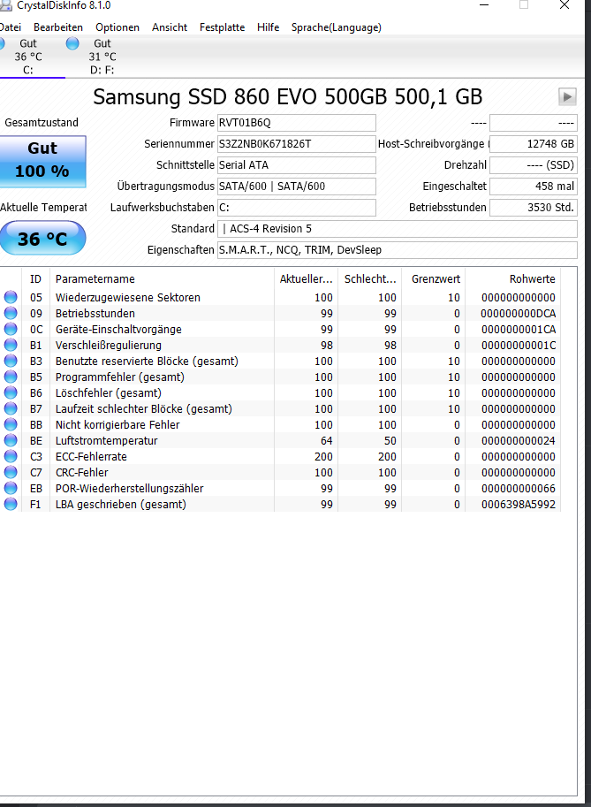Click status orb for CRC-Fehler row

11,472
